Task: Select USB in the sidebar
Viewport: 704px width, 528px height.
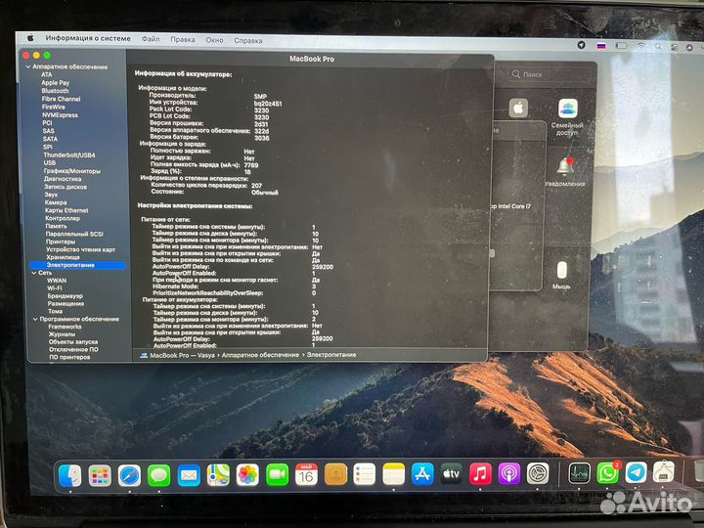Action: pos(50,163)
